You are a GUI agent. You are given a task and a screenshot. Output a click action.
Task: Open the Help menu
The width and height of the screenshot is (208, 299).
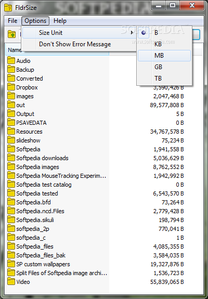[x=60, y=21]
